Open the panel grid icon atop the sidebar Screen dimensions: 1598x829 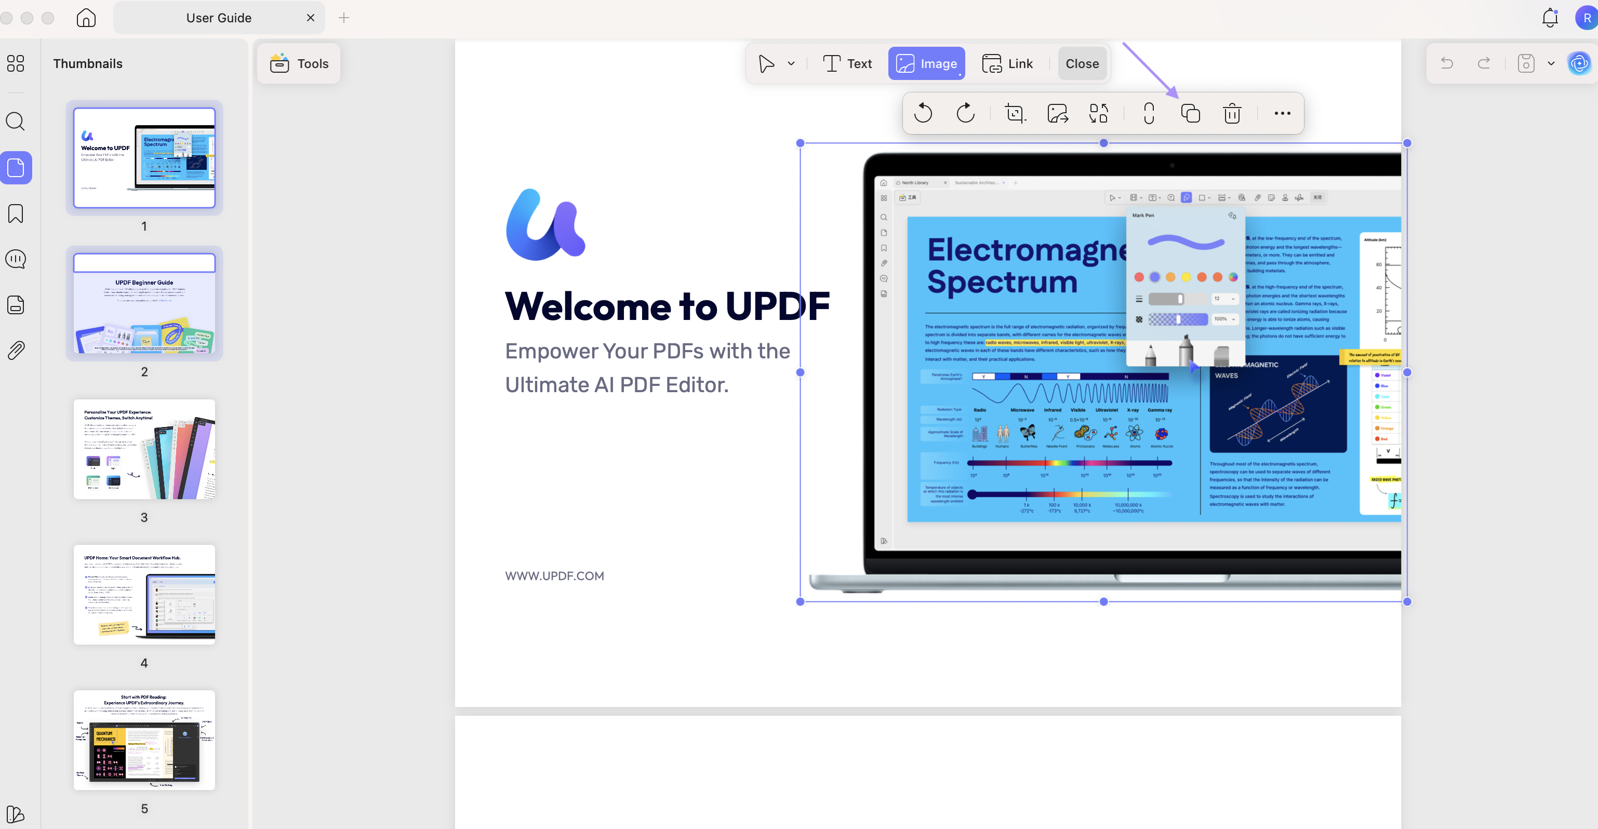(16, 63)
